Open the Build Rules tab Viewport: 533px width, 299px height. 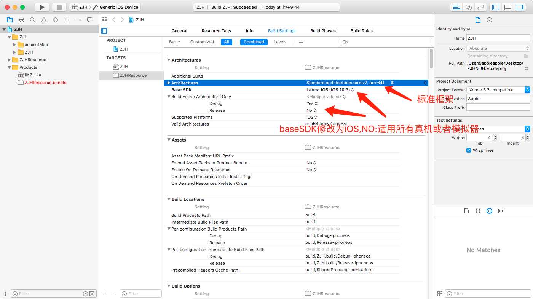pyautogui.click(x=362, y=31)
